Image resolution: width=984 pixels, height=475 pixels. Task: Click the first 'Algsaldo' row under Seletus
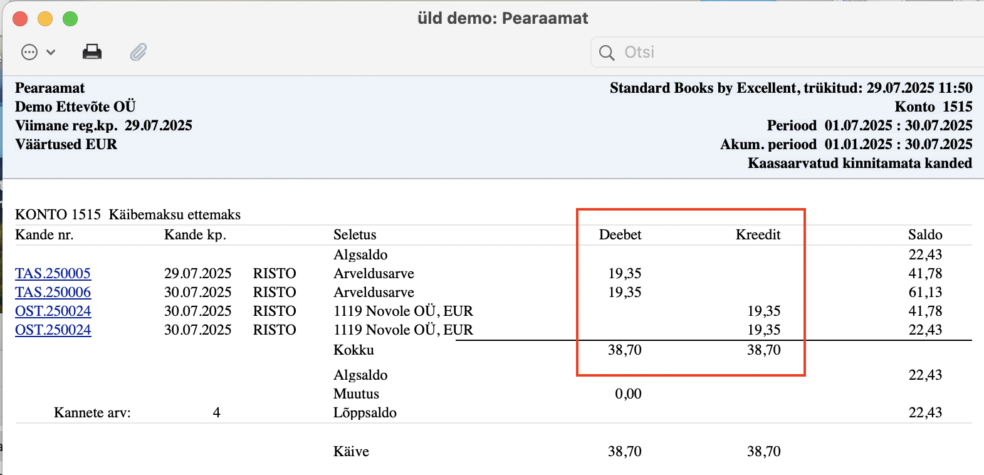tap(360, 254)
